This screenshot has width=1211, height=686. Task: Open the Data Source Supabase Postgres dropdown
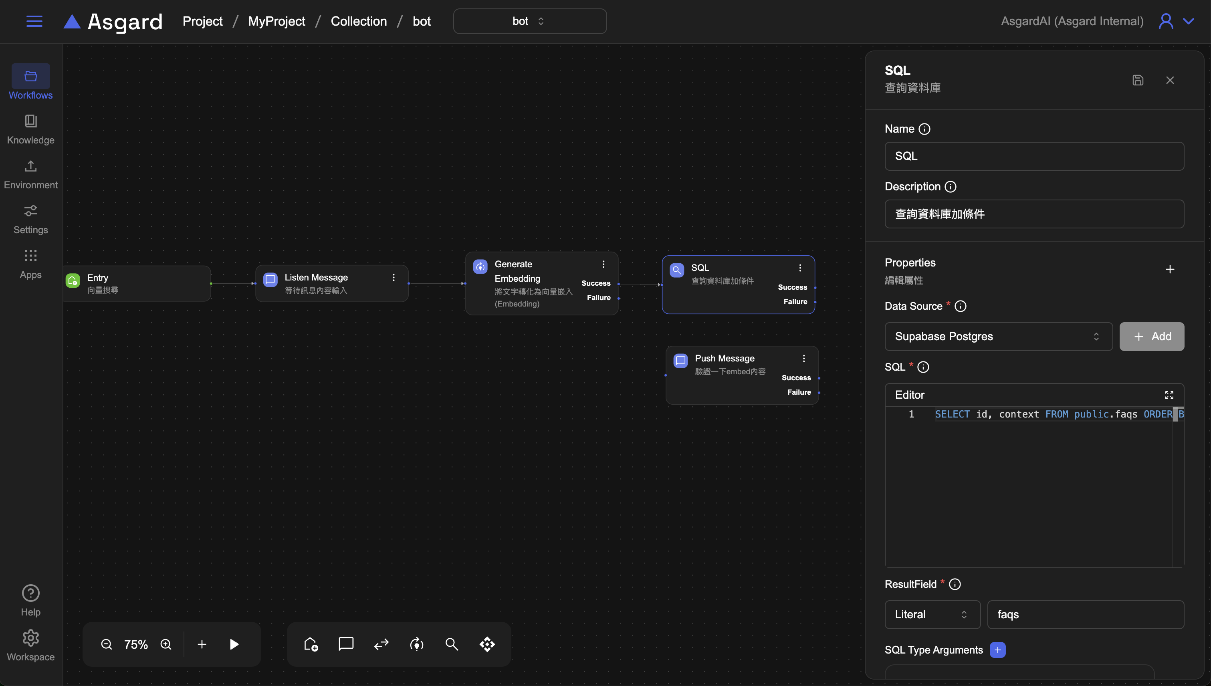[998, 337]
